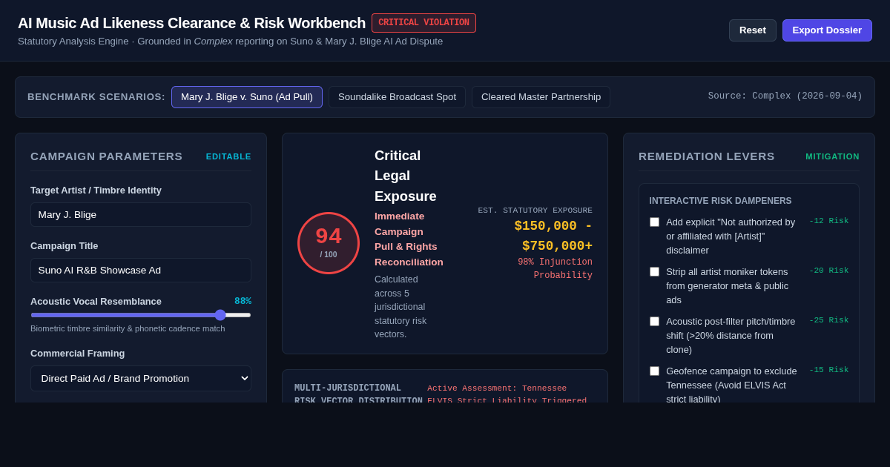
Task: Click the Remediation Levers panel heading
Action: pyautogui.click(x=706, y=156)
